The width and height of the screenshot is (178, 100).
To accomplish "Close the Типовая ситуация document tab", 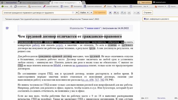I will click(x=80, y=2).
